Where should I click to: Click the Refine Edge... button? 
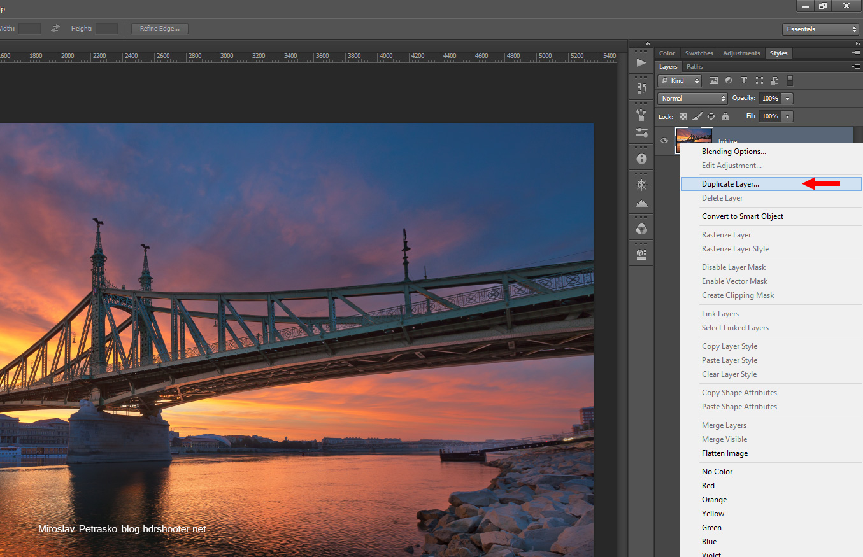tap(159, 29)
